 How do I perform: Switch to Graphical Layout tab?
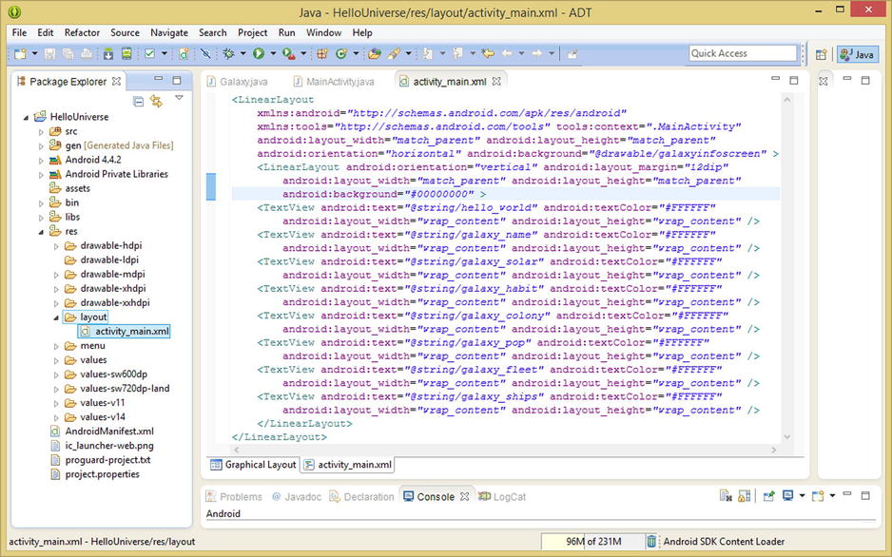(x=253, y=465)
